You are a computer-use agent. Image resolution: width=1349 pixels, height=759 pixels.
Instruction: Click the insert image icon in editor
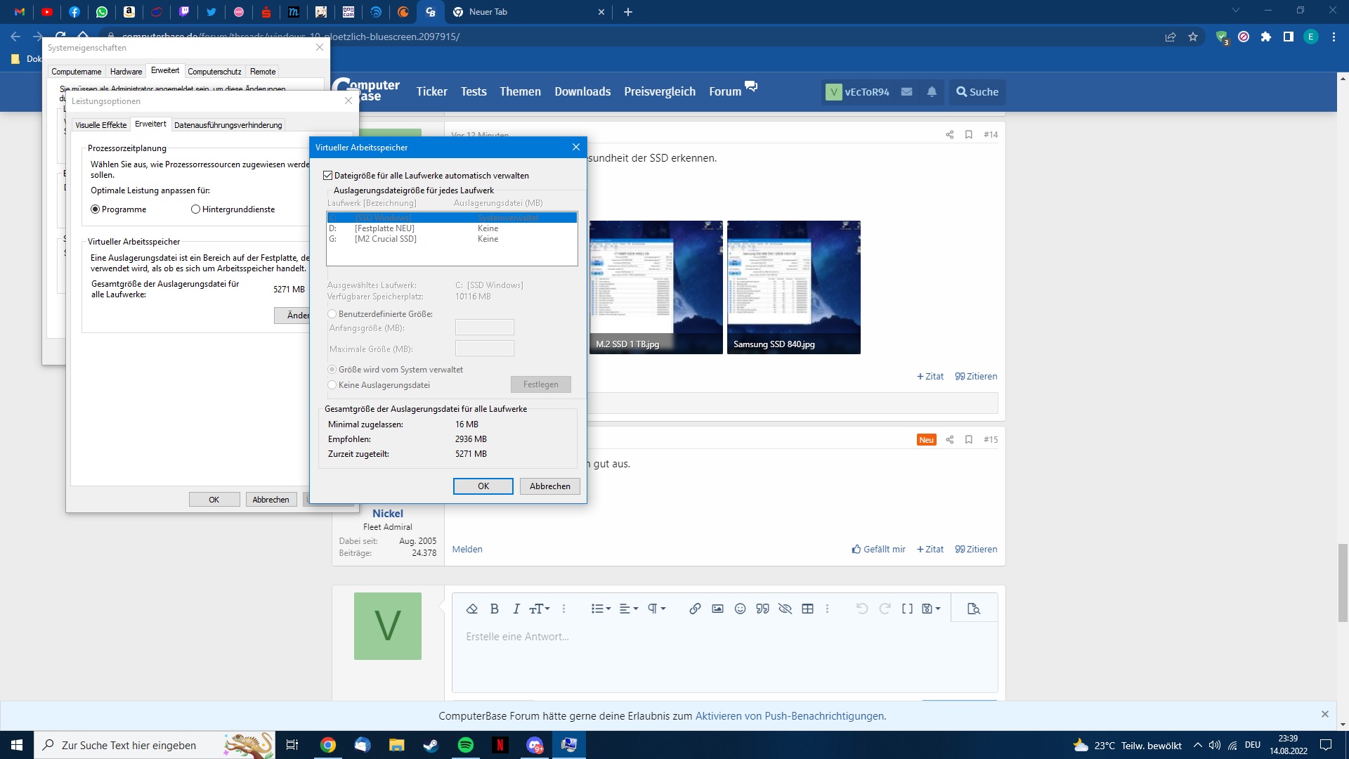tap(717, 609)
